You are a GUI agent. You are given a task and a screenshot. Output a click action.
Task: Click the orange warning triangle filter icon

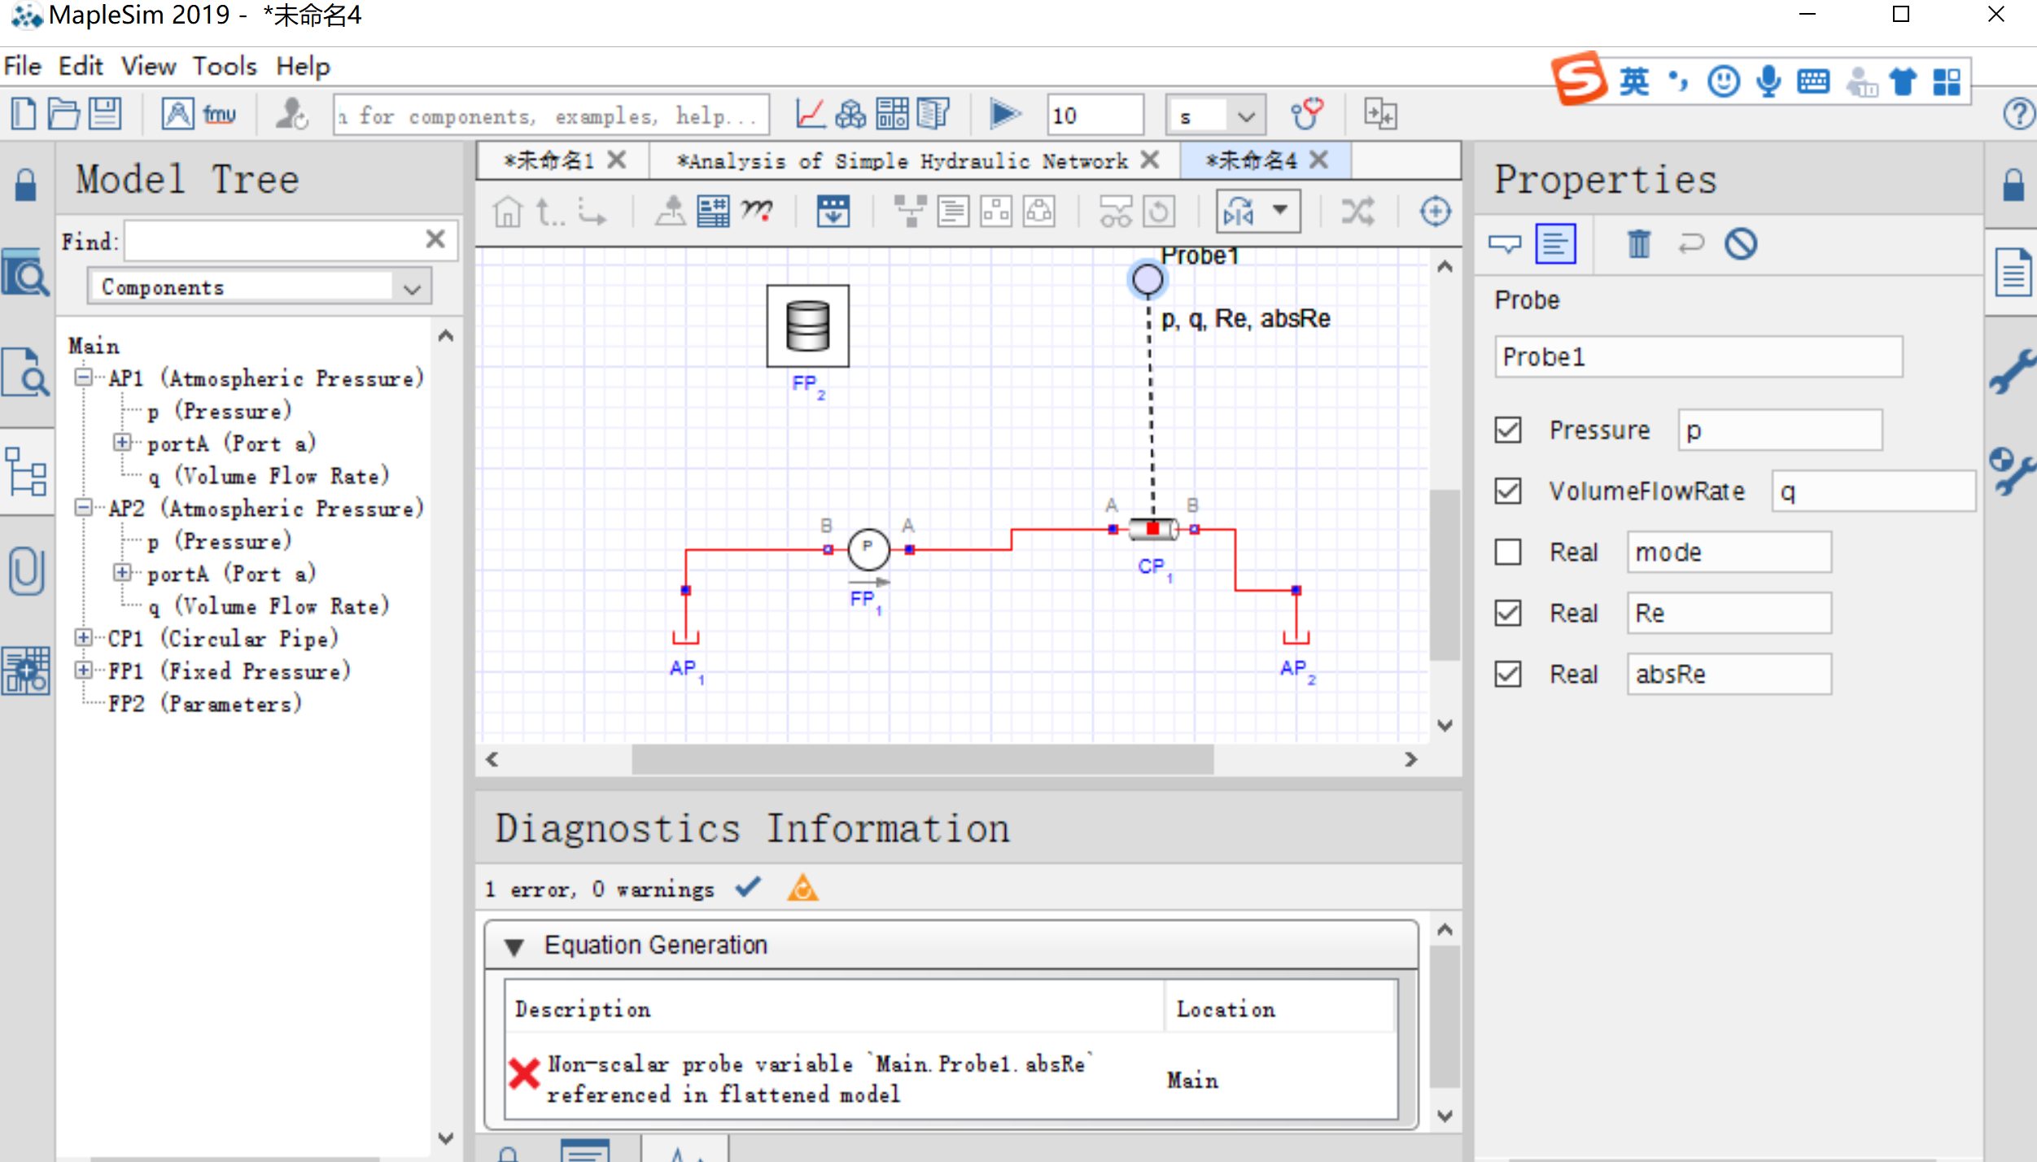click(802, 888)
